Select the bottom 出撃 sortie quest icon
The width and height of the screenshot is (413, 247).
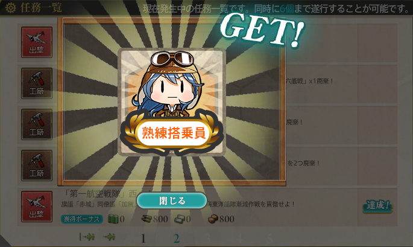(37, 207)
